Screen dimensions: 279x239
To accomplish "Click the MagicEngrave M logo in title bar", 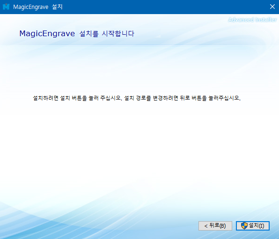I will pos(6,7).
